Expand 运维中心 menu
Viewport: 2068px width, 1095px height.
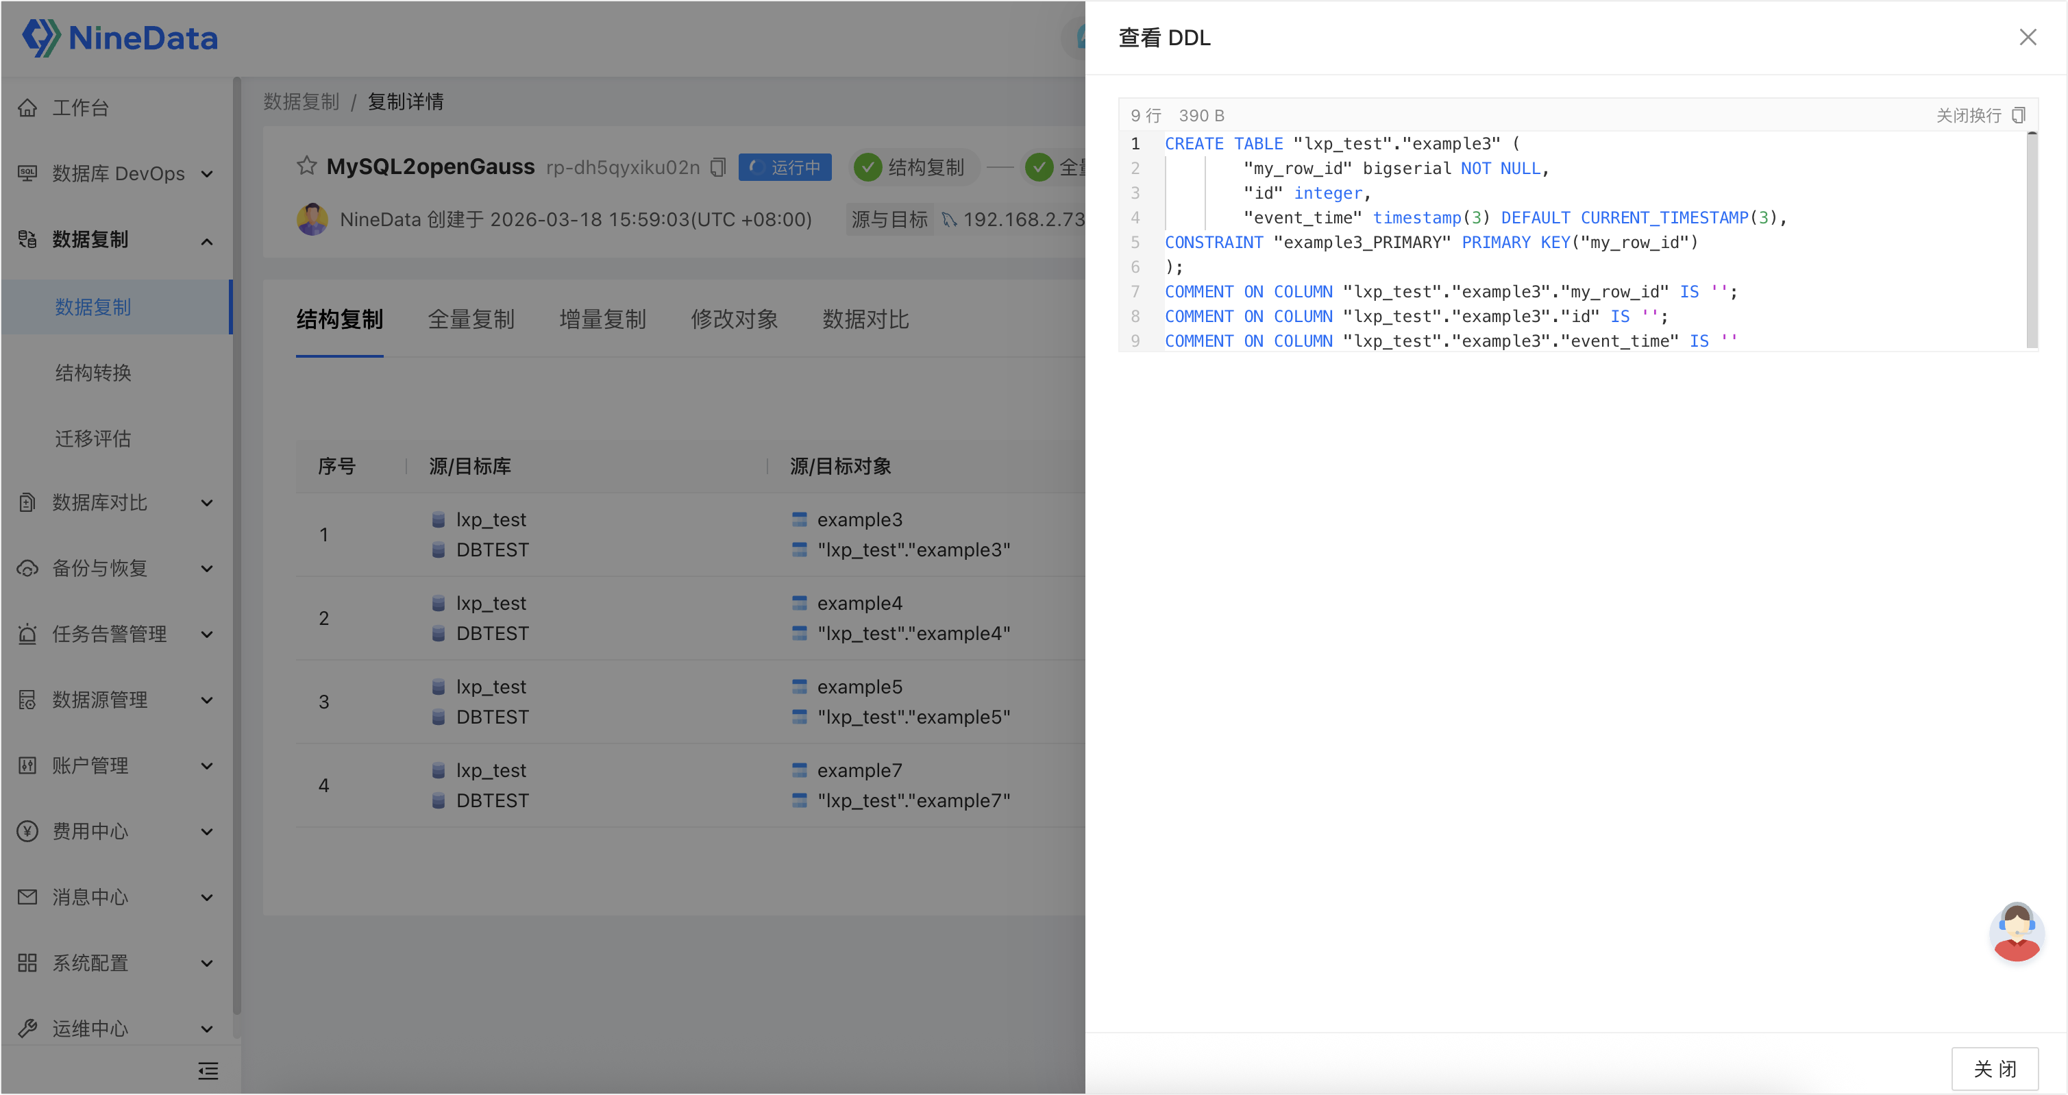207,1029
